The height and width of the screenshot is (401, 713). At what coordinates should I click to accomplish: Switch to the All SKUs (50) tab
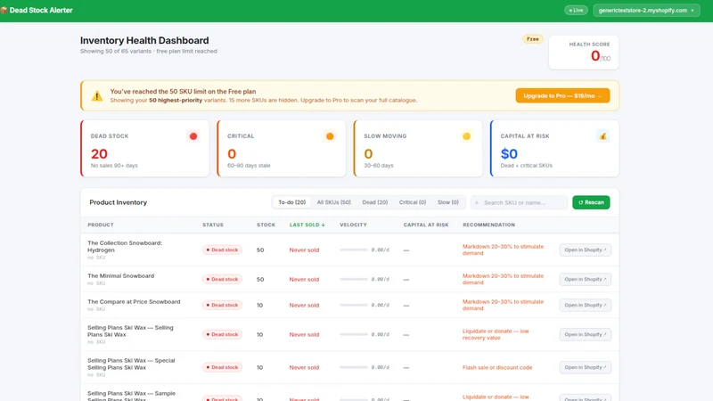333,202
